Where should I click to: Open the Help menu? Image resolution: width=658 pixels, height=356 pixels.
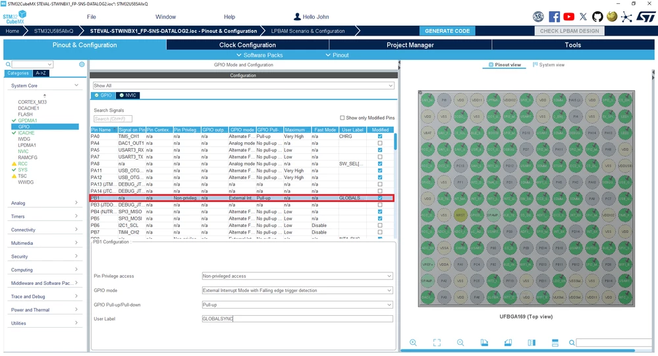230,16
